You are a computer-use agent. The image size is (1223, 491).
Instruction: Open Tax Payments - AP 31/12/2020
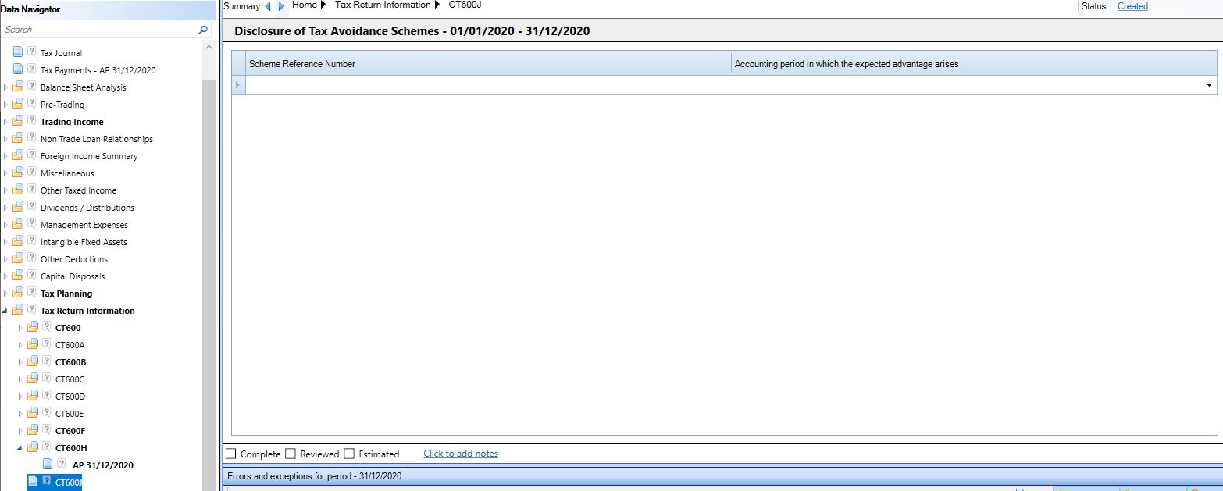click(98, 70)
